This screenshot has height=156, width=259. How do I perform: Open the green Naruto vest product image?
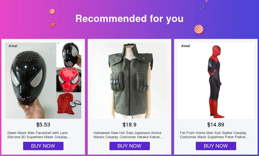tap(129, 81)
